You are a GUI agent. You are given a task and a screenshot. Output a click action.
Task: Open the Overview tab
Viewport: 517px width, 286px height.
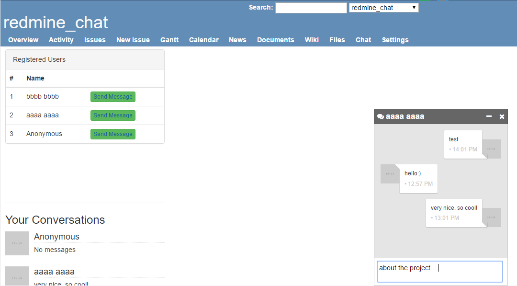pyautogui.click(x=23, y=40)
